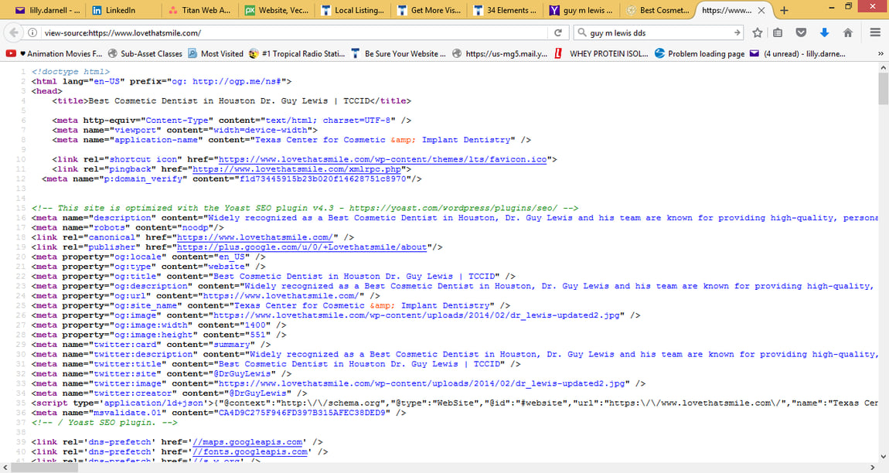Switch to the Website, Vec... tab
Viewport: 889px width, 473px height.
tap(276, 10)
